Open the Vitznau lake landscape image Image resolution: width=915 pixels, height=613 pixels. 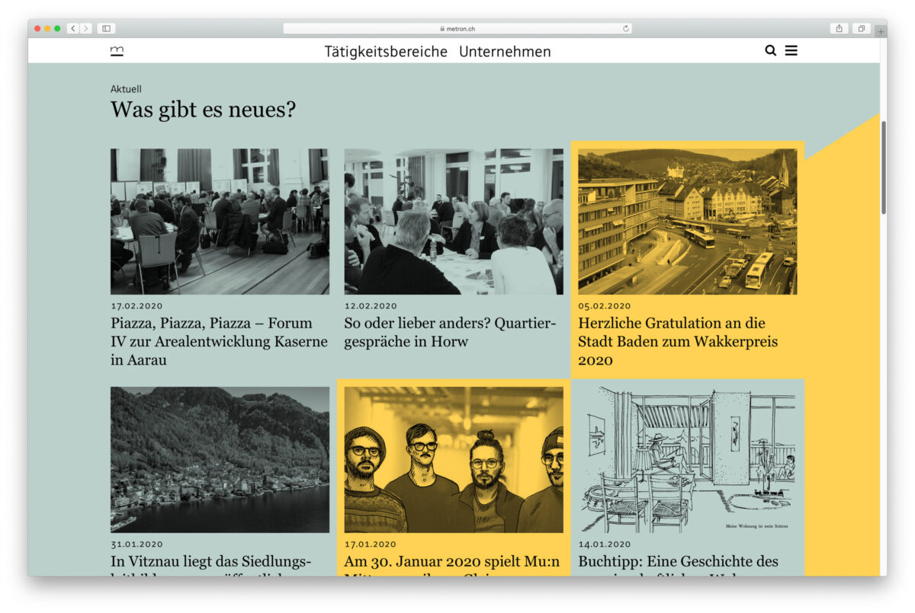(x=220, y=459)
